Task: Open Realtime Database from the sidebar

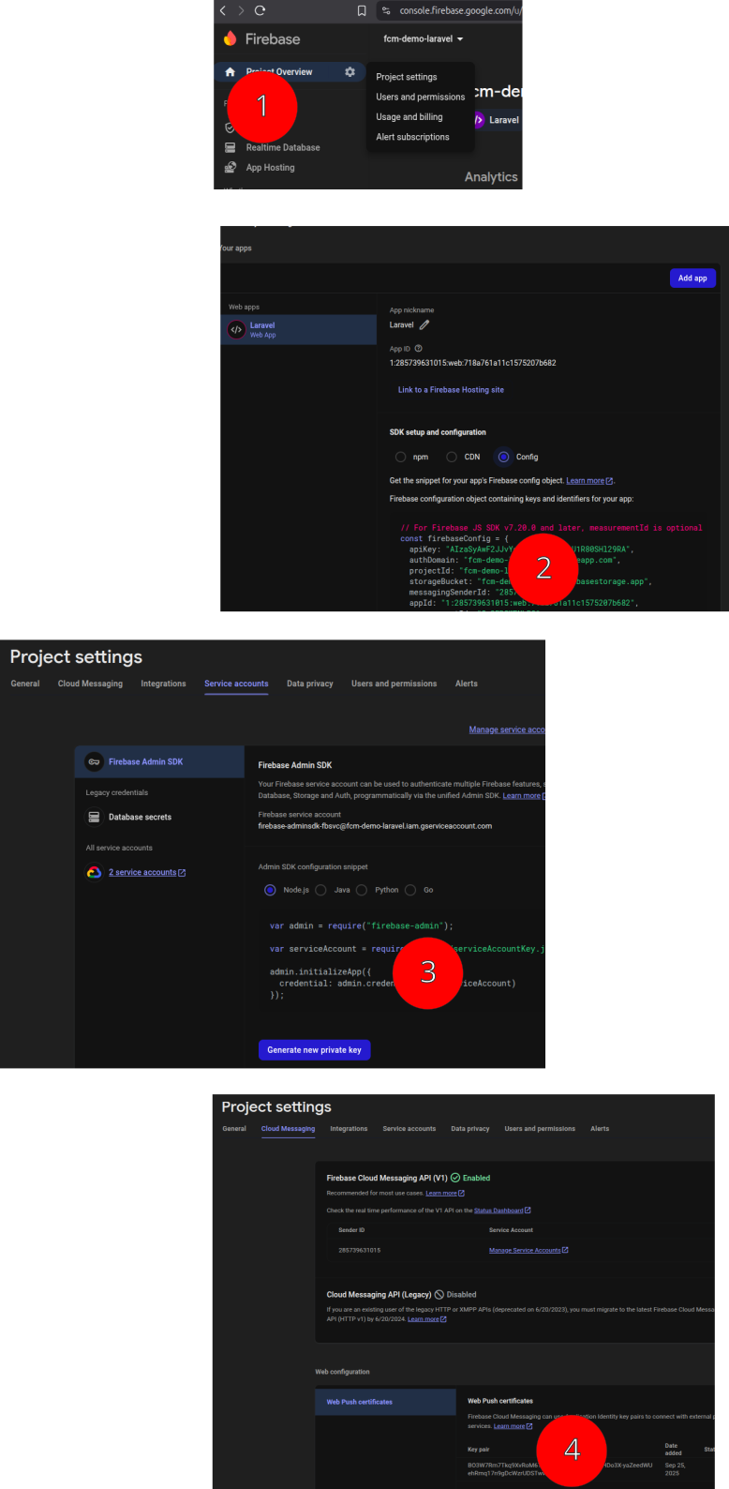Action: click(282, 147)
